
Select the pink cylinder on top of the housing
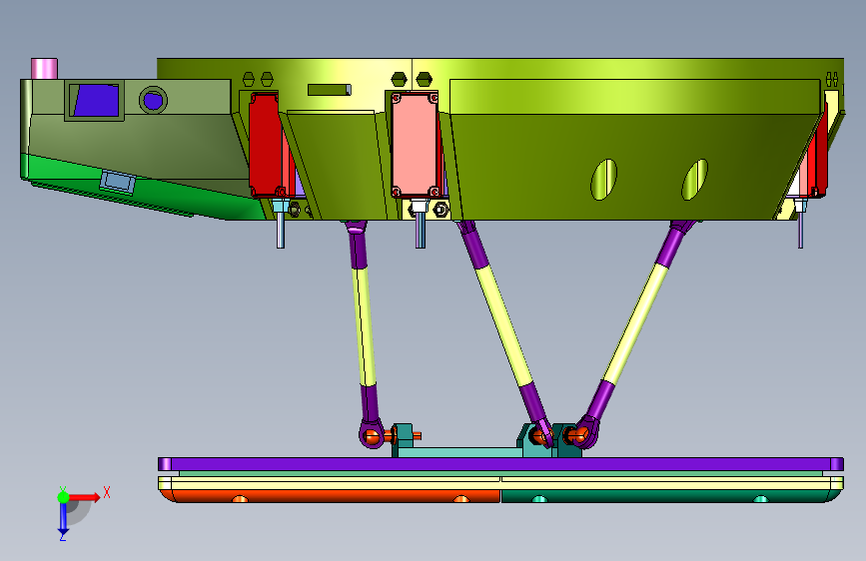[44, 69]
